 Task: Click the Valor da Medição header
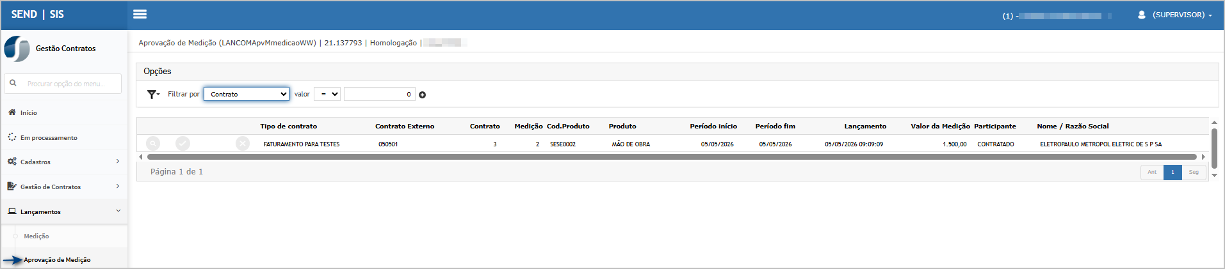(940, 127)
